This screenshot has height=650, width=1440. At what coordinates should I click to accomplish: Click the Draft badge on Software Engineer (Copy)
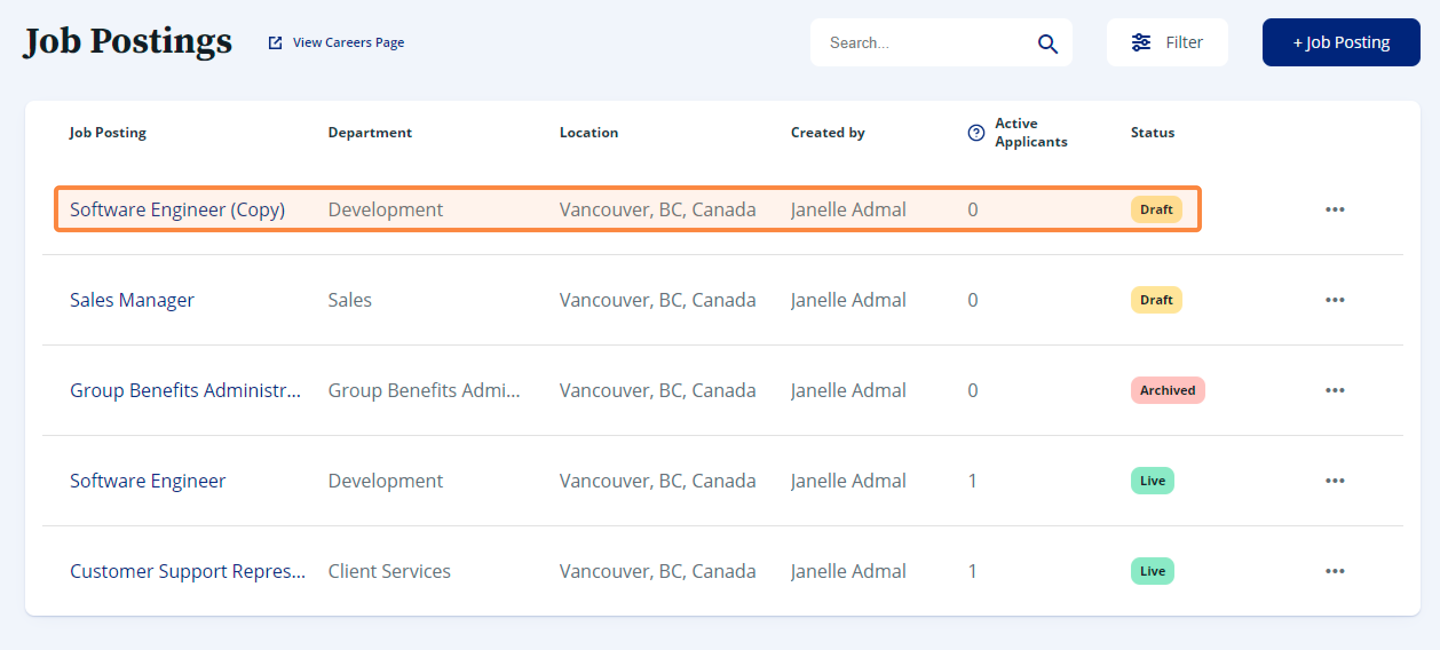[x=1156, y=209]
